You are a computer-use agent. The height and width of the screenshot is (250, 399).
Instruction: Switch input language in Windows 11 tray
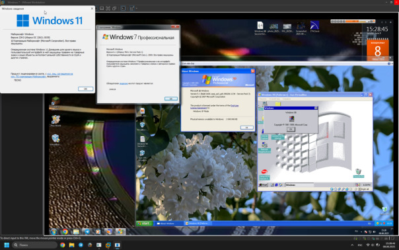[360, 245]
